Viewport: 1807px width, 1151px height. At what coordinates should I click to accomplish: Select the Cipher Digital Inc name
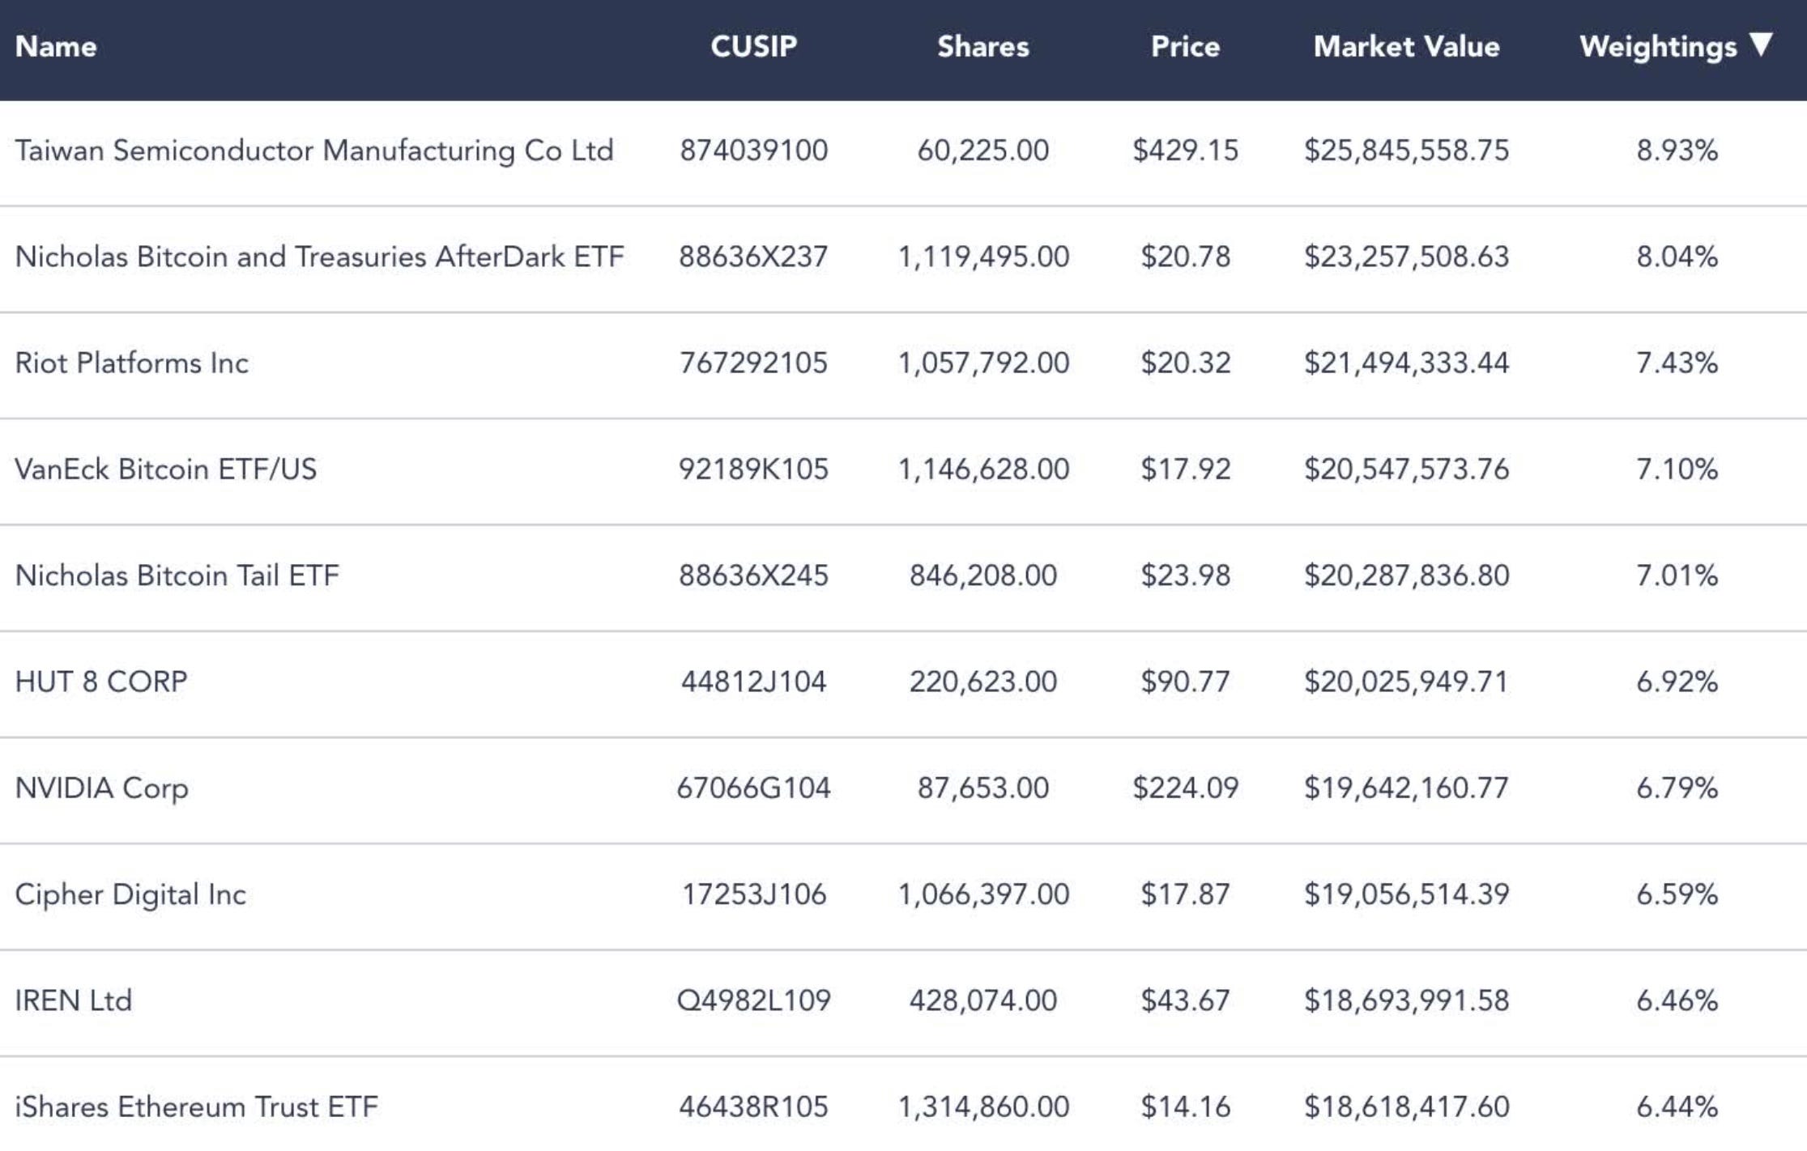130,894
